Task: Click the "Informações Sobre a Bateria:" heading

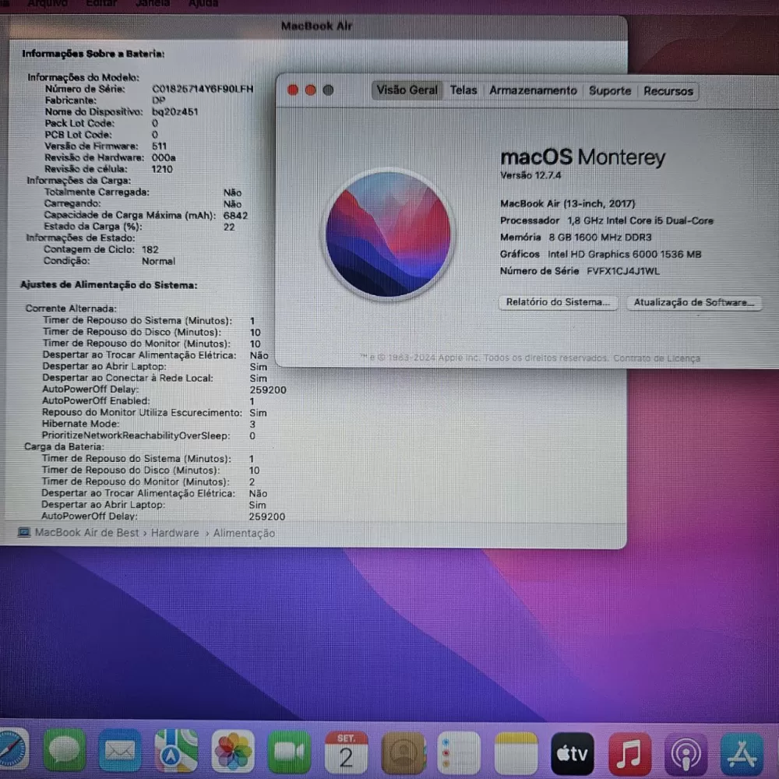Action: [93, 54]
